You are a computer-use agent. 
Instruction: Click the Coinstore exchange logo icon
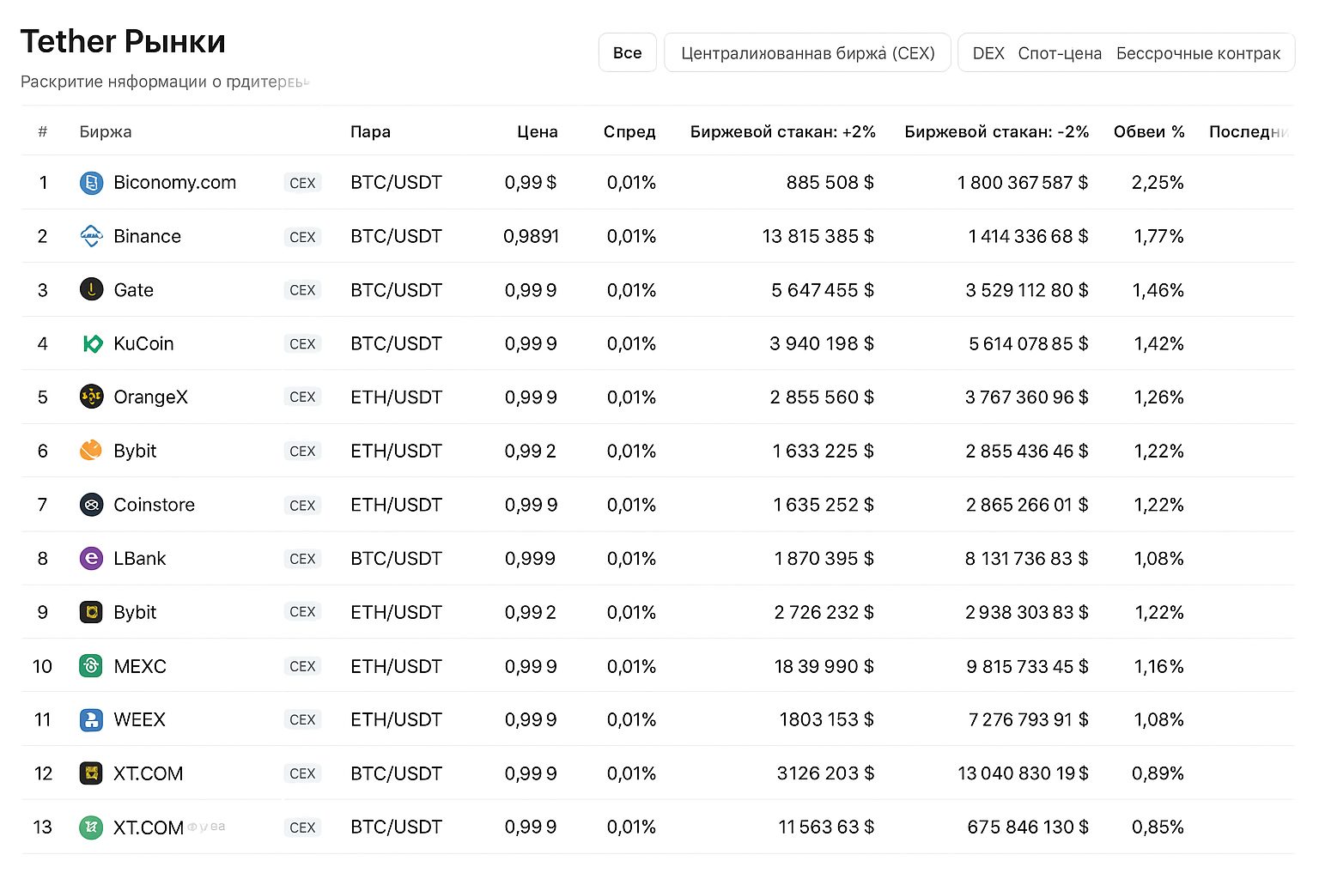pyautogui.click(x=91, y=505)
